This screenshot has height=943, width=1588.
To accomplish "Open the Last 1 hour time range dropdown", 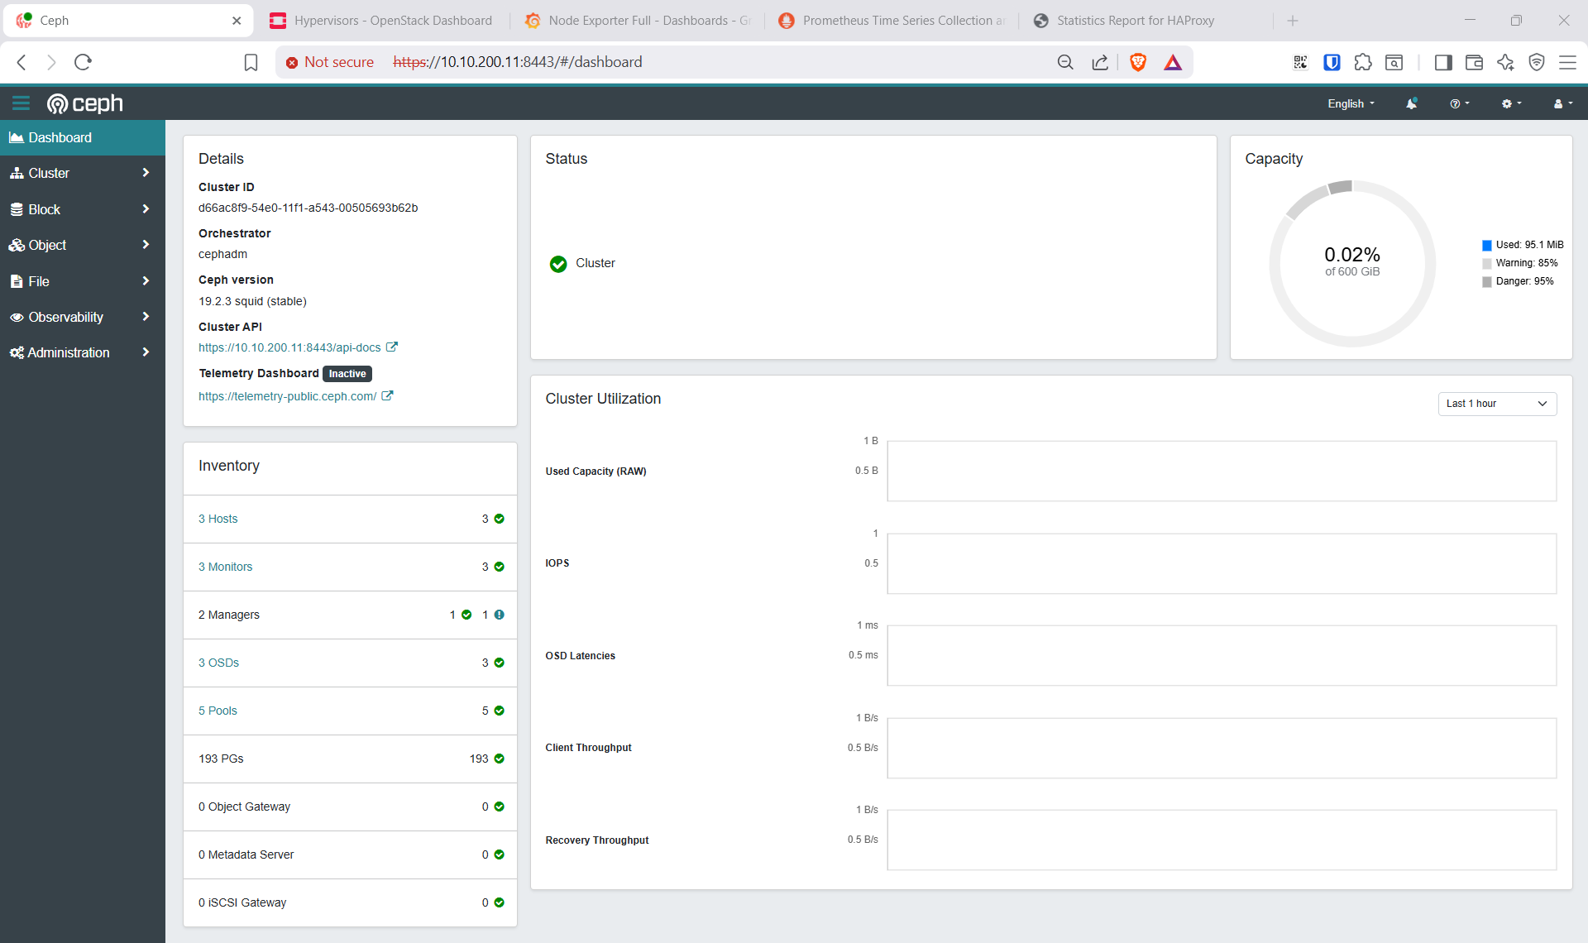I will (x=1497, y=404).
